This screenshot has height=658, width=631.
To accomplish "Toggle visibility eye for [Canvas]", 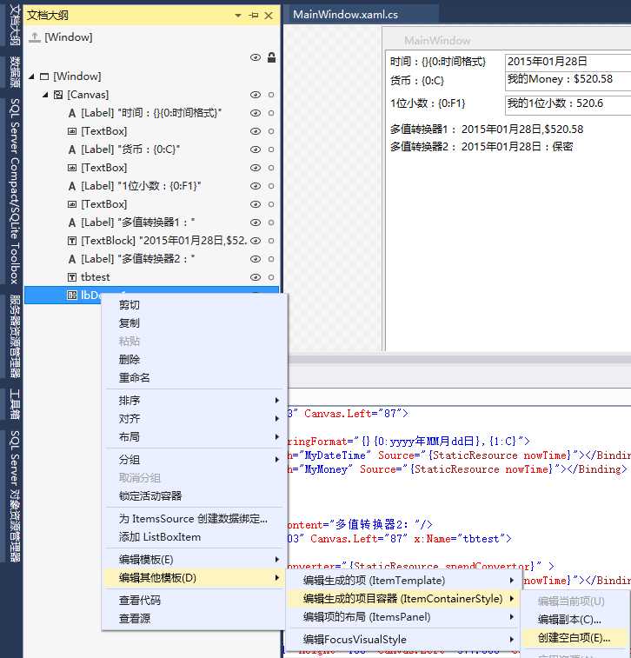I will click(255, 95).
